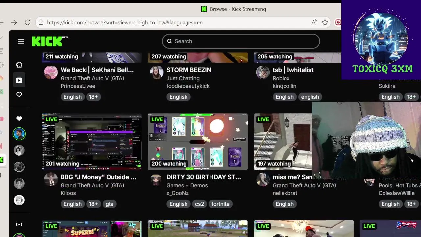The height and width of the screenshot is (237, 421).
Task: Click the Kick search field
Action: coord(241,41)
